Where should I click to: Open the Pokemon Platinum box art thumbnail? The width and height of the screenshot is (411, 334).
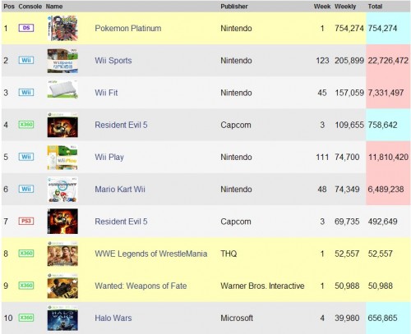pyautogui.click(x=62, y=28)
